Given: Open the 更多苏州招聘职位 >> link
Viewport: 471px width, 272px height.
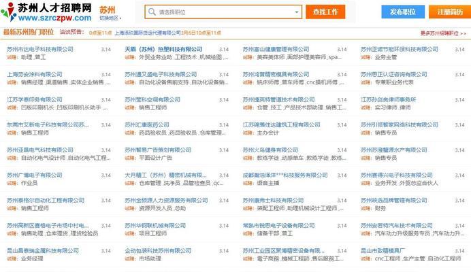Looking at the screenshot, I should click(443, 33).
